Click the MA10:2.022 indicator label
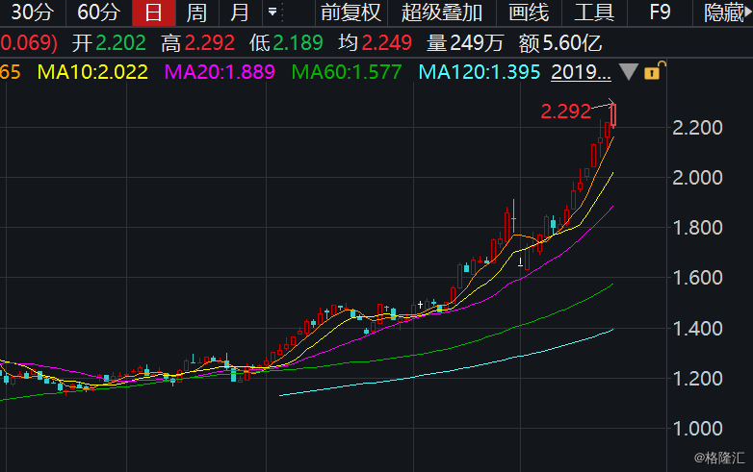This screenshot has height=472, width=753. tap(92, 72)
